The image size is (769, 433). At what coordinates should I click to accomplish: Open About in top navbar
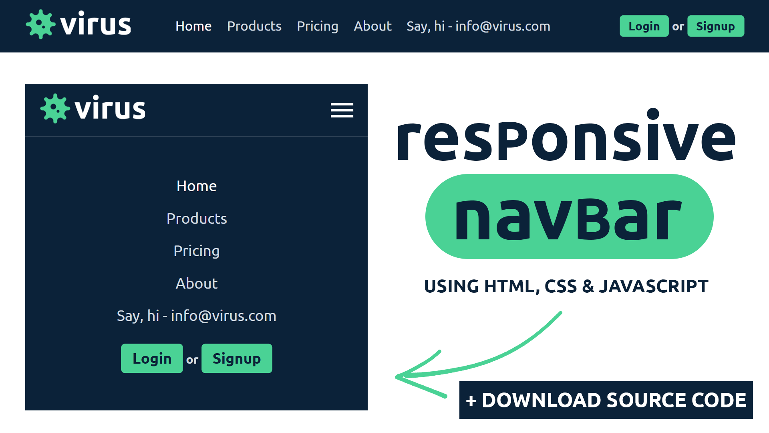click(372, 26)
